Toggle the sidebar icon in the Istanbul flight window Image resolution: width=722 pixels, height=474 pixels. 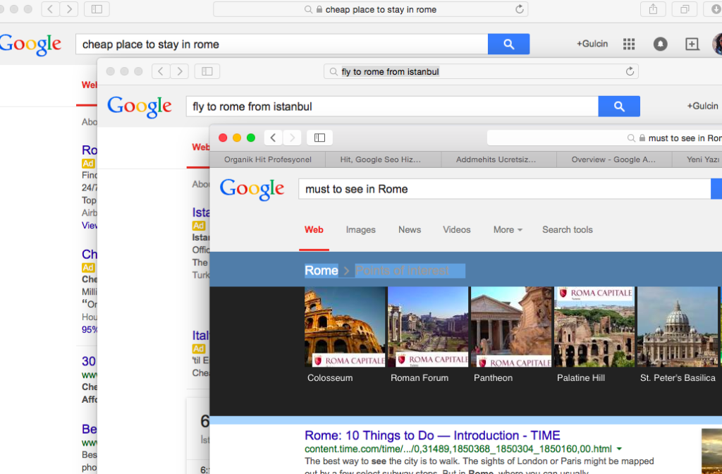(207, 71)
